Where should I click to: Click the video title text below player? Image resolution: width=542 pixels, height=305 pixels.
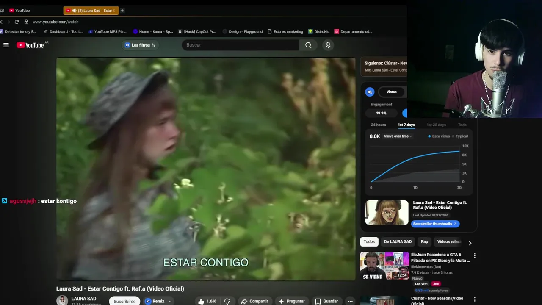click(120, 289)
